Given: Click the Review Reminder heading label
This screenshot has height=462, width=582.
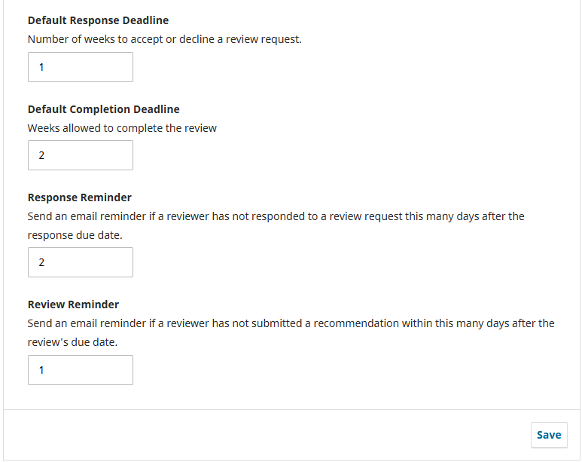Looking at the screenshot, I should (x=74, y=304).
